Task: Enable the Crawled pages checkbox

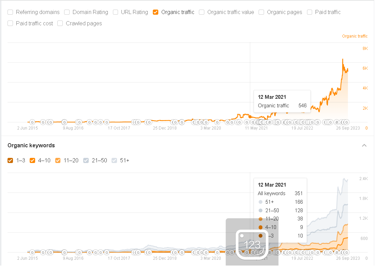Action: coord(60,24)
